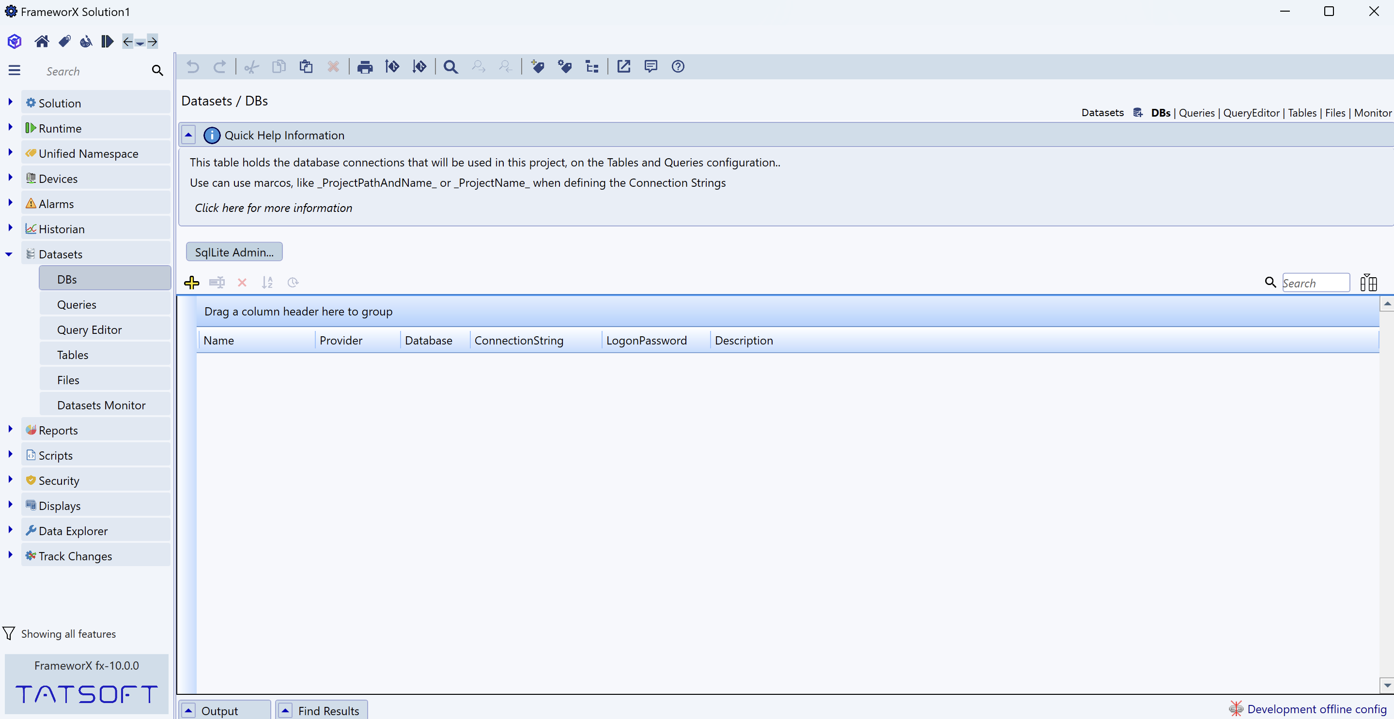Click the Tag properties gear icon

click(x=565, y=66)
